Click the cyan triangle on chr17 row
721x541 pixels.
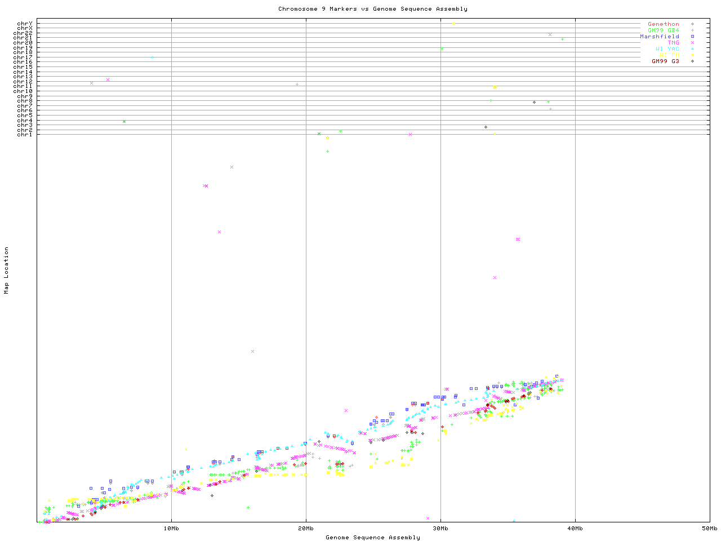pos(152,57)
